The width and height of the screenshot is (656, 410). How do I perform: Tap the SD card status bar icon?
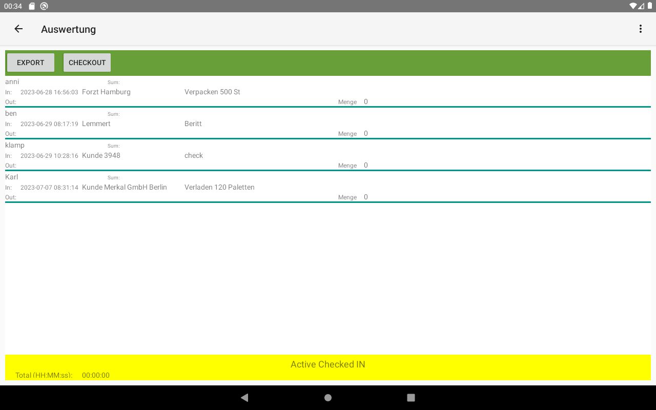(x=32, y=6)
